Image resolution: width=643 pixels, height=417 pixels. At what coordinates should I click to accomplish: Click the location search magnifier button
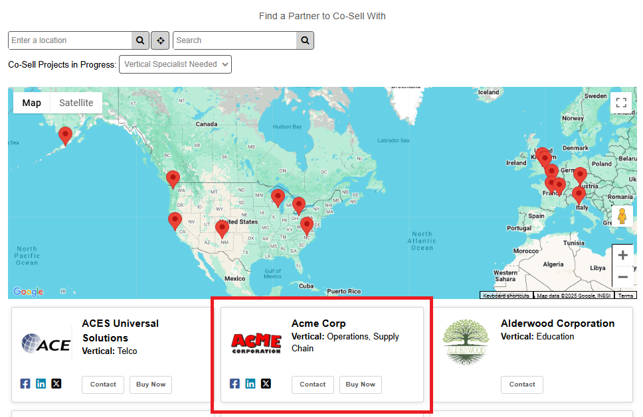pyautogui.click(x=140, y=40)
